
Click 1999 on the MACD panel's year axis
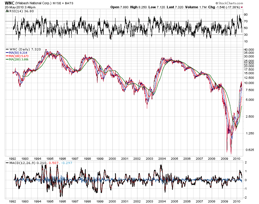100,202
